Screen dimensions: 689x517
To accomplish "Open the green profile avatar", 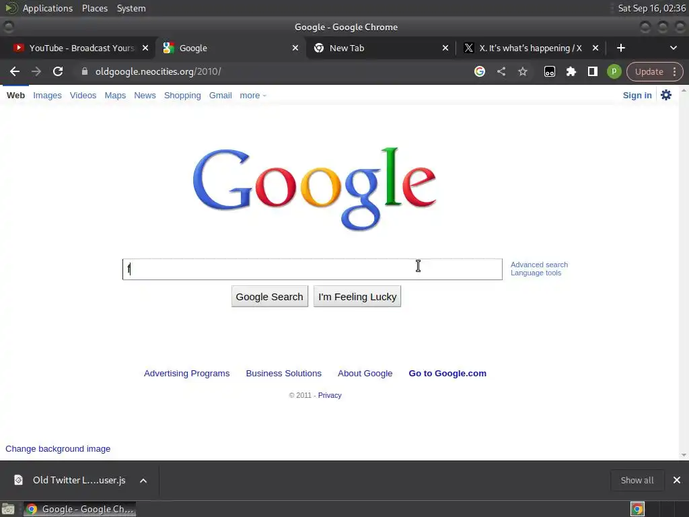I will pyautogui.click(x=614, y=71).
